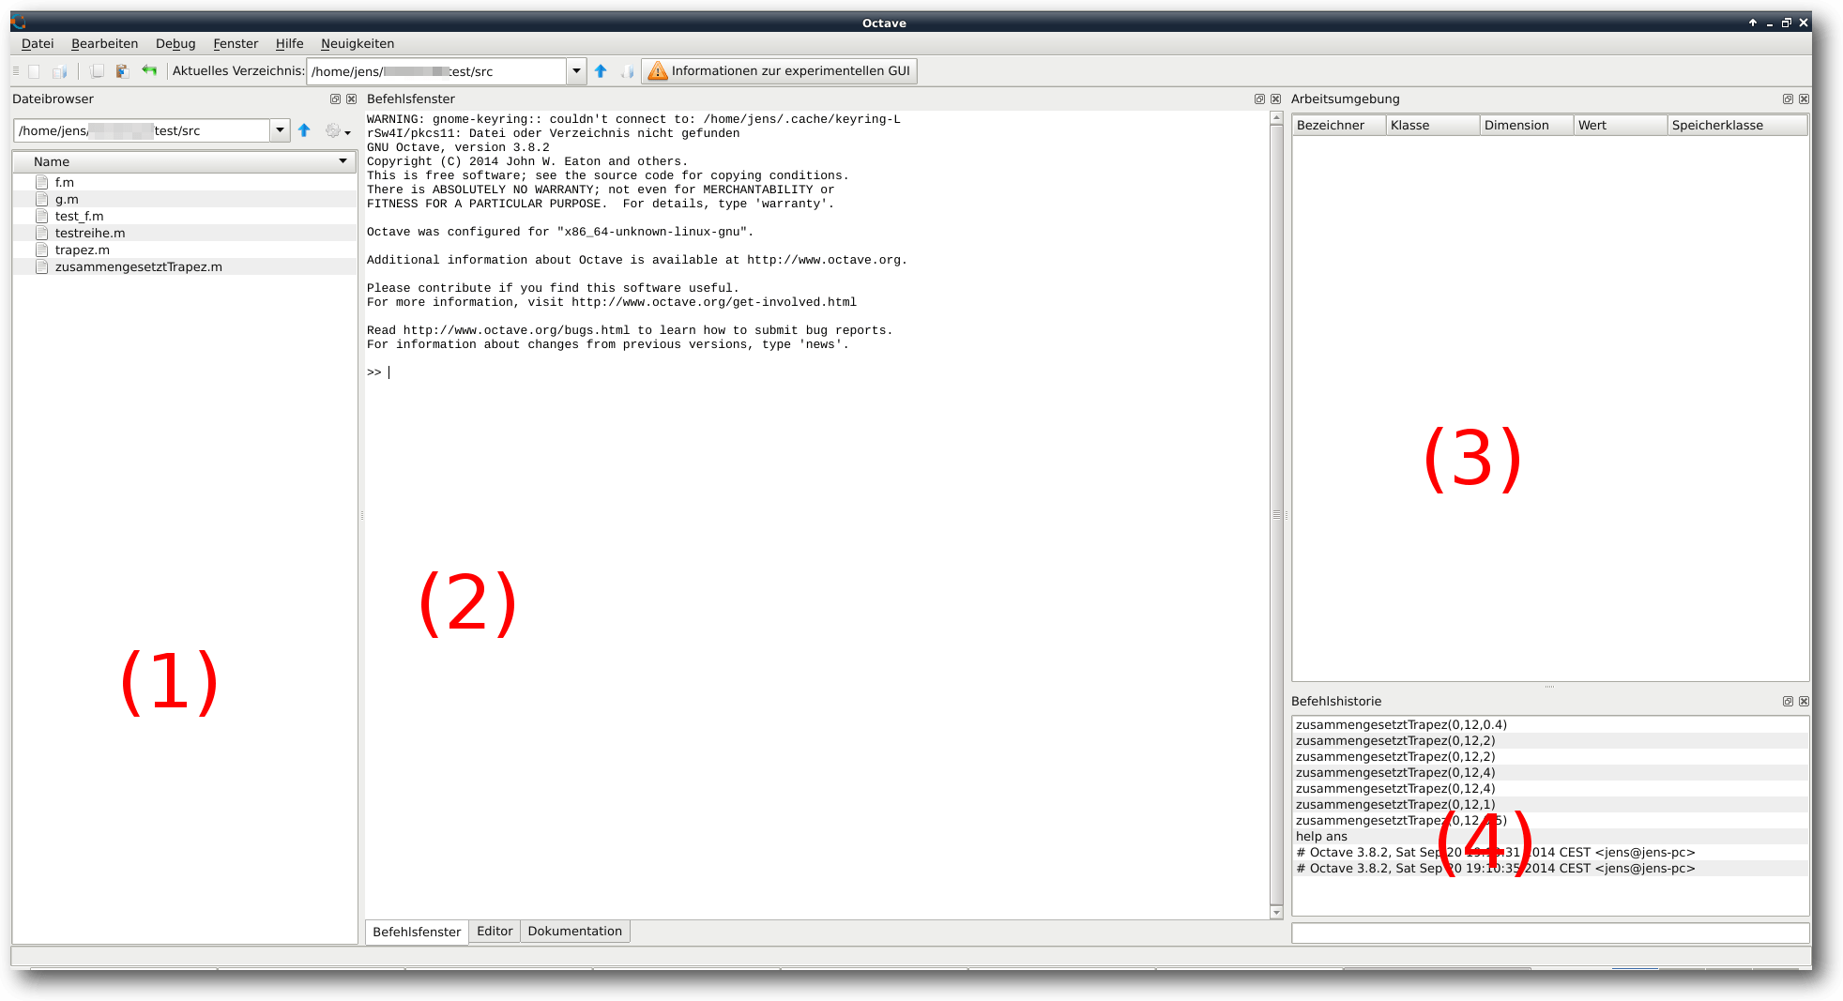Click the Dateibrowser path input field
Viewport: 1843px width, 1001px height.
click(142, 130)
